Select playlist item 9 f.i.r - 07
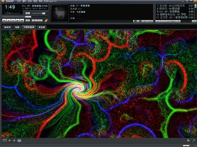Screen dimensions: 197x147 coord(175,12)
